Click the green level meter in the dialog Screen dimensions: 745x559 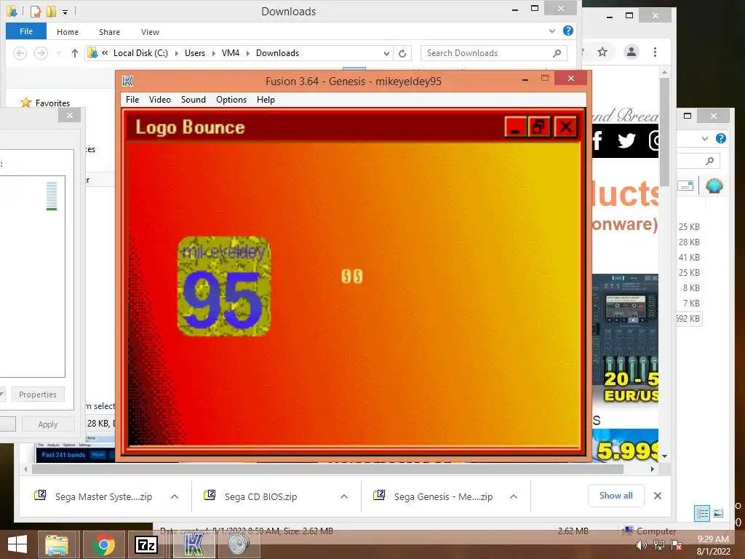point(52,196)
